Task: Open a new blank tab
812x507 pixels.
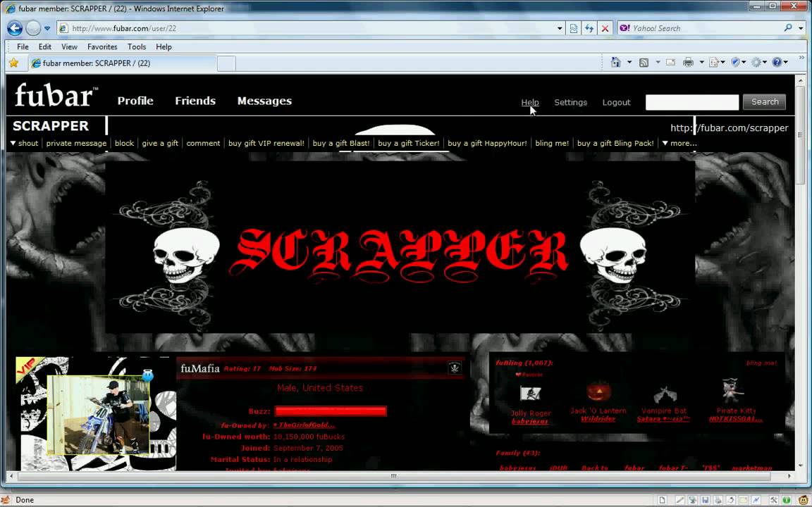Action: 226,63
